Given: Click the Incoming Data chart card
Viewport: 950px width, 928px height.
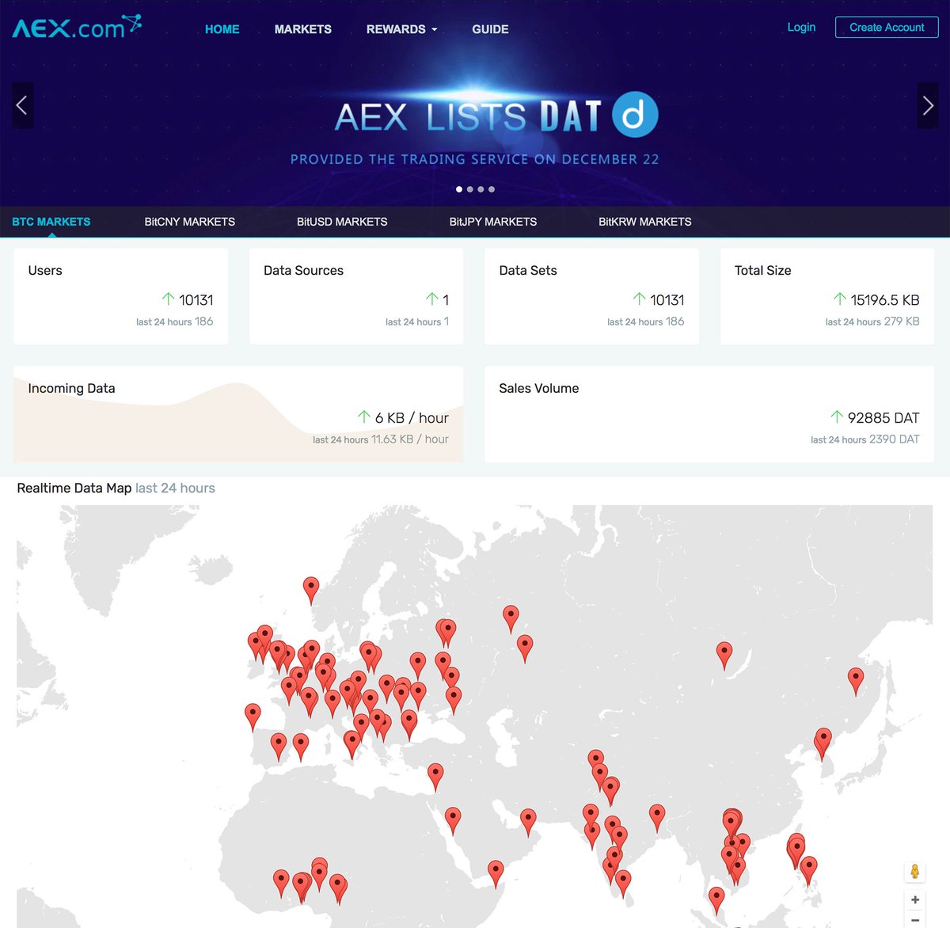Looking at the screenshot, I should click(x=238, y=414).
